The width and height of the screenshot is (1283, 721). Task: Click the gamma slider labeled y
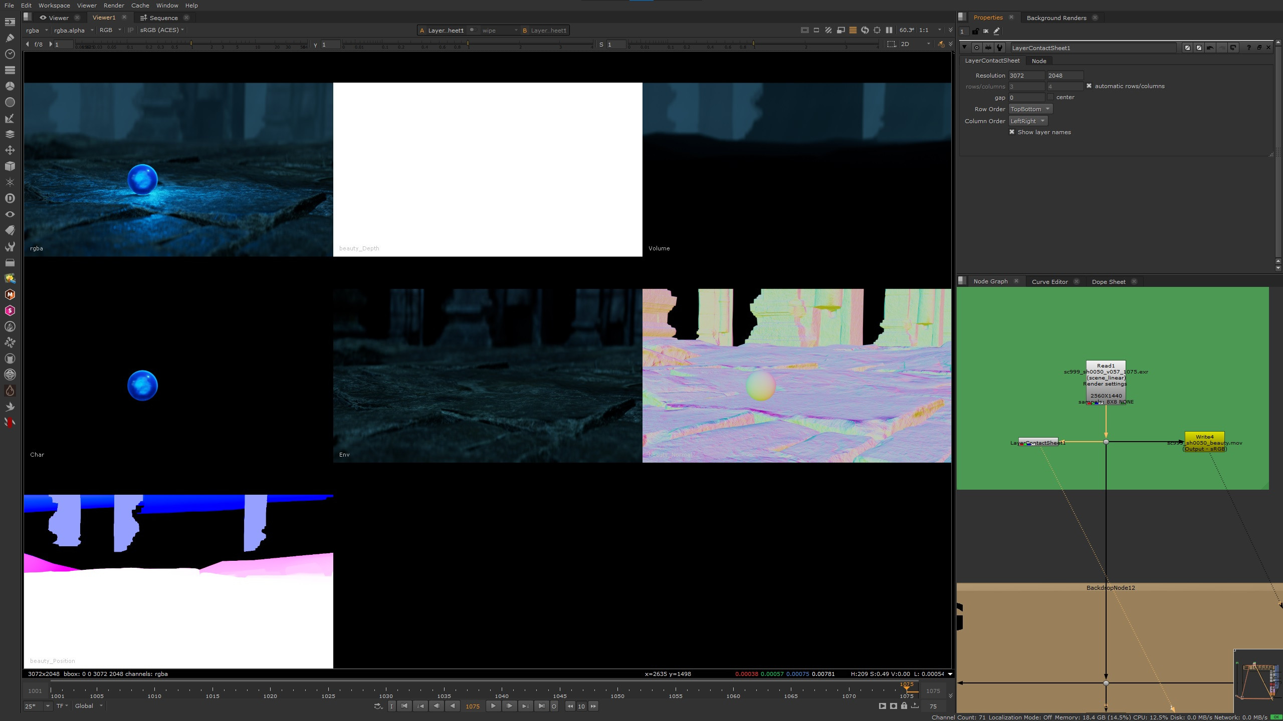tap(468, 45)
